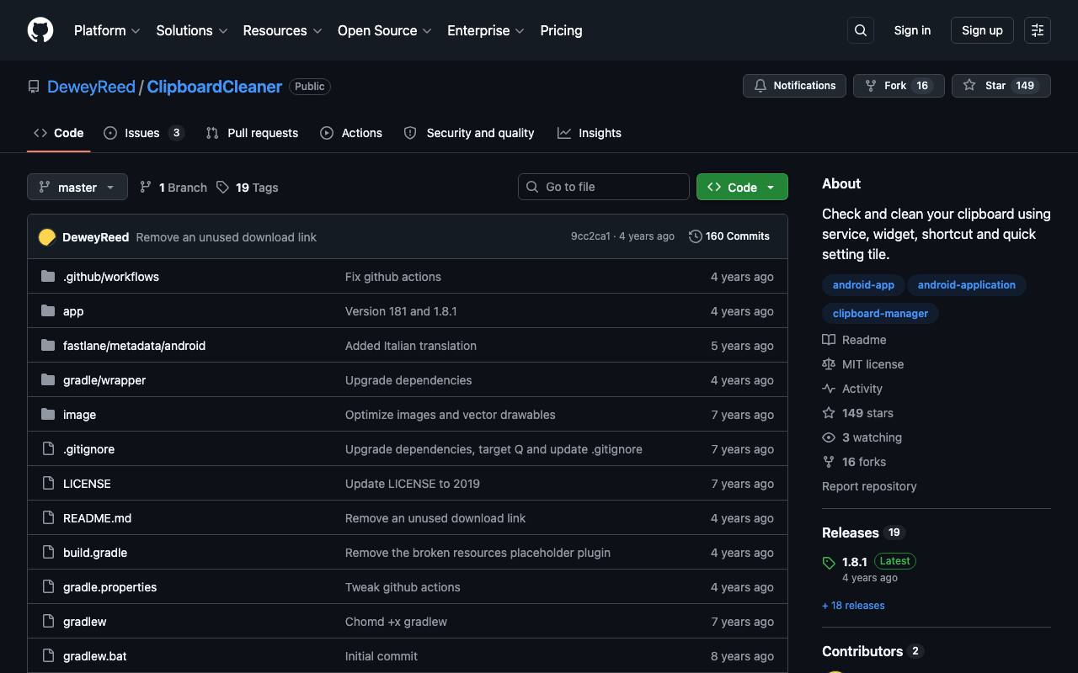Expand the Enterprise menu
This screenshot has height=673, width=1078.
coord(486,30)
